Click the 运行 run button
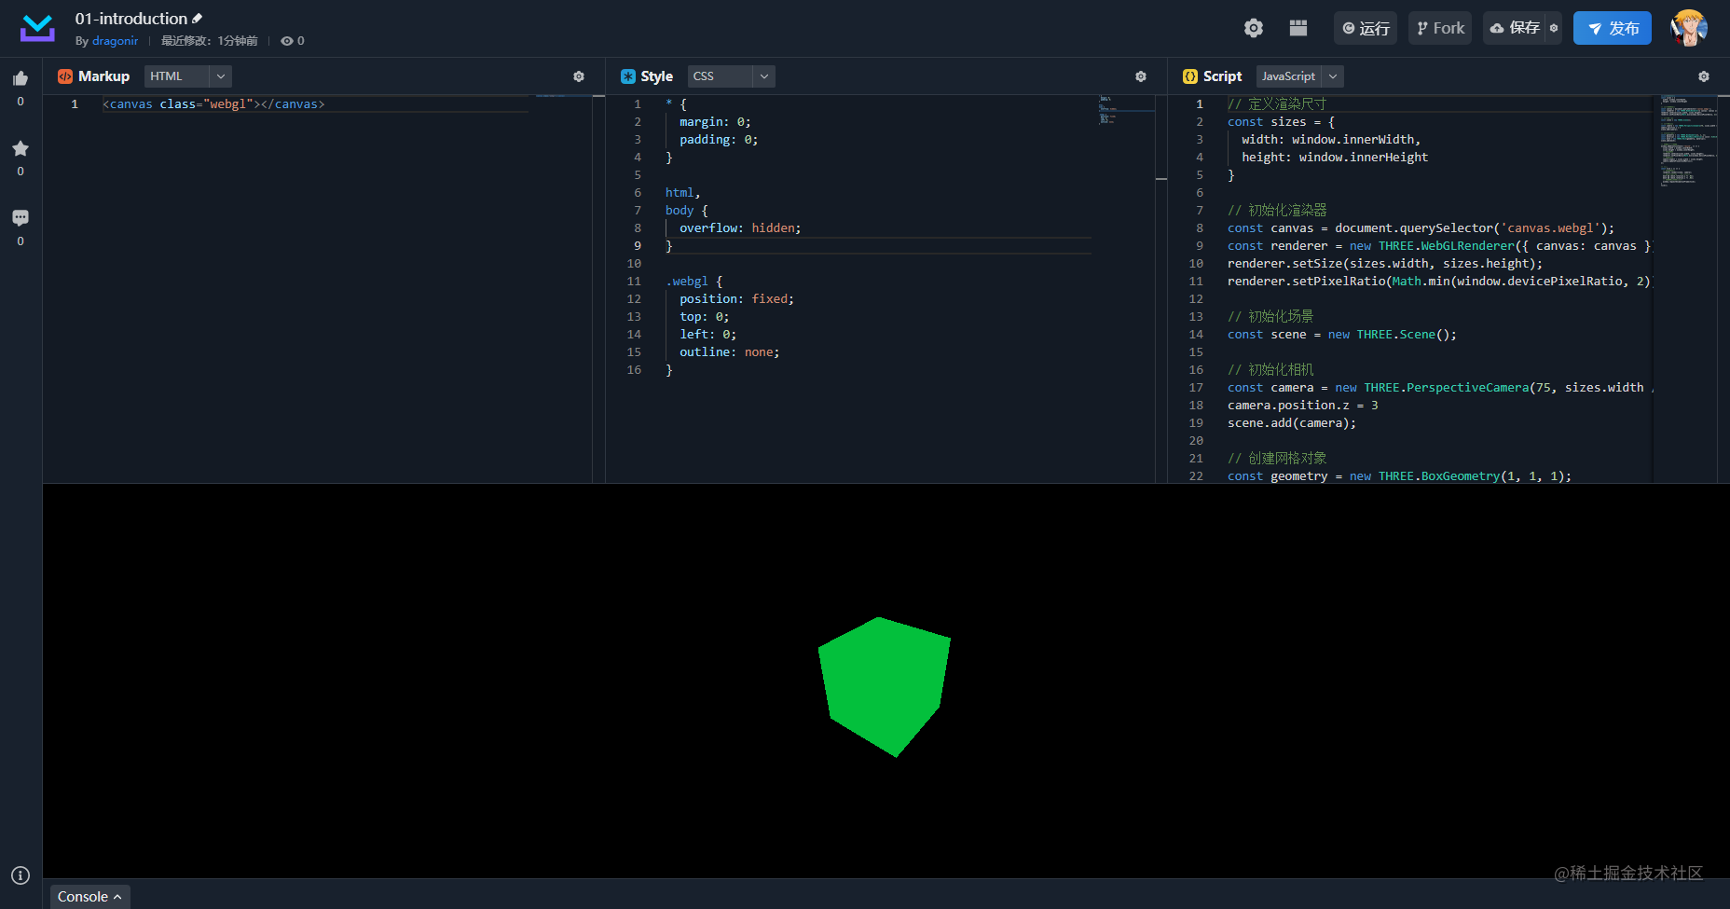1730x909 pixels. tap(1366, 28)
